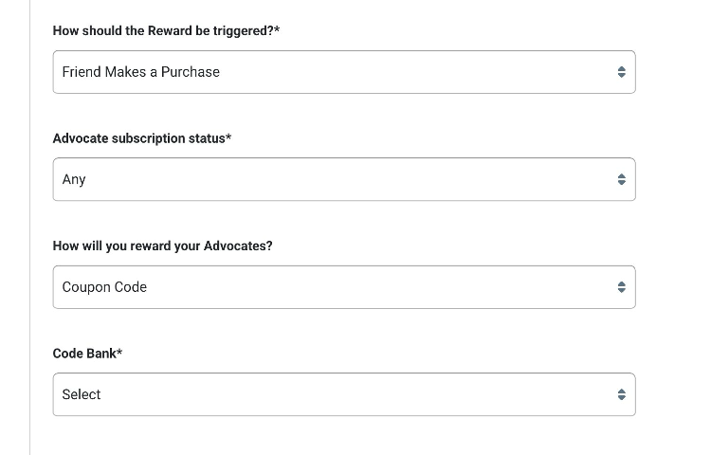711x455 pixels.
Task: Click the 'Coupon Code' selected value text
Action: 104,287
